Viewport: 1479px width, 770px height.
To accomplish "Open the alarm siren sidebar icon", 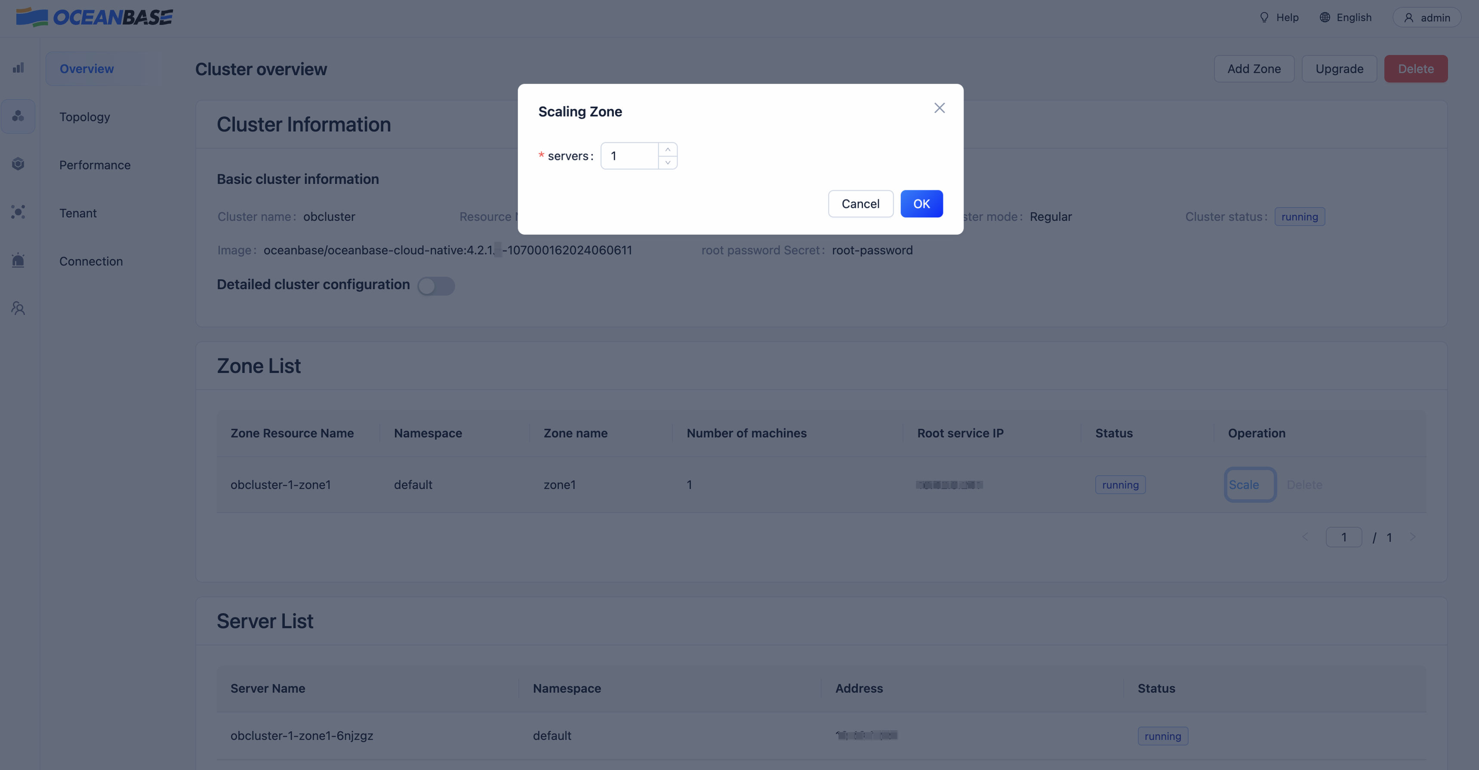I will 18,260.
